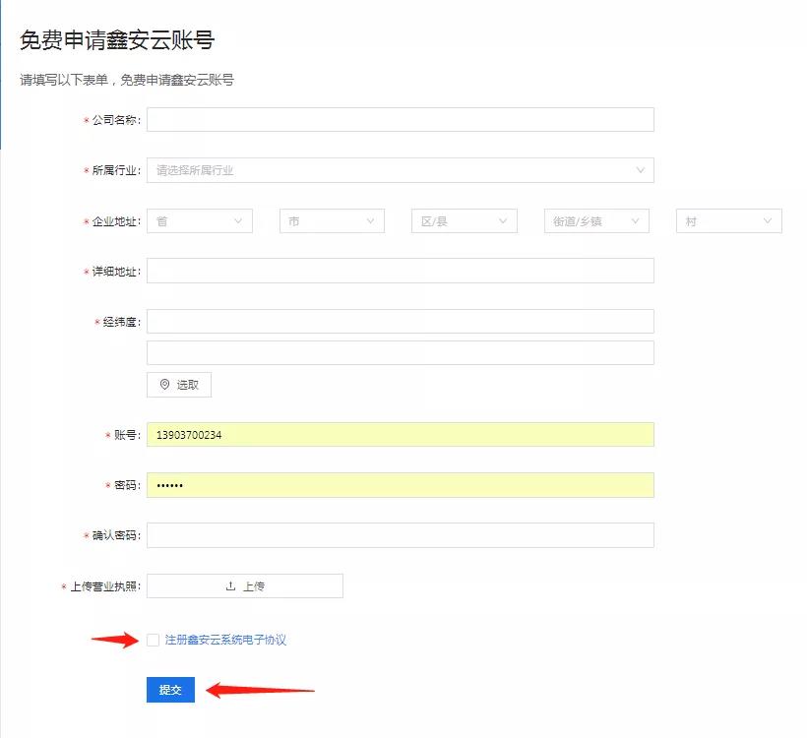Click the 公司名称 input field

[x=400, y=119]
